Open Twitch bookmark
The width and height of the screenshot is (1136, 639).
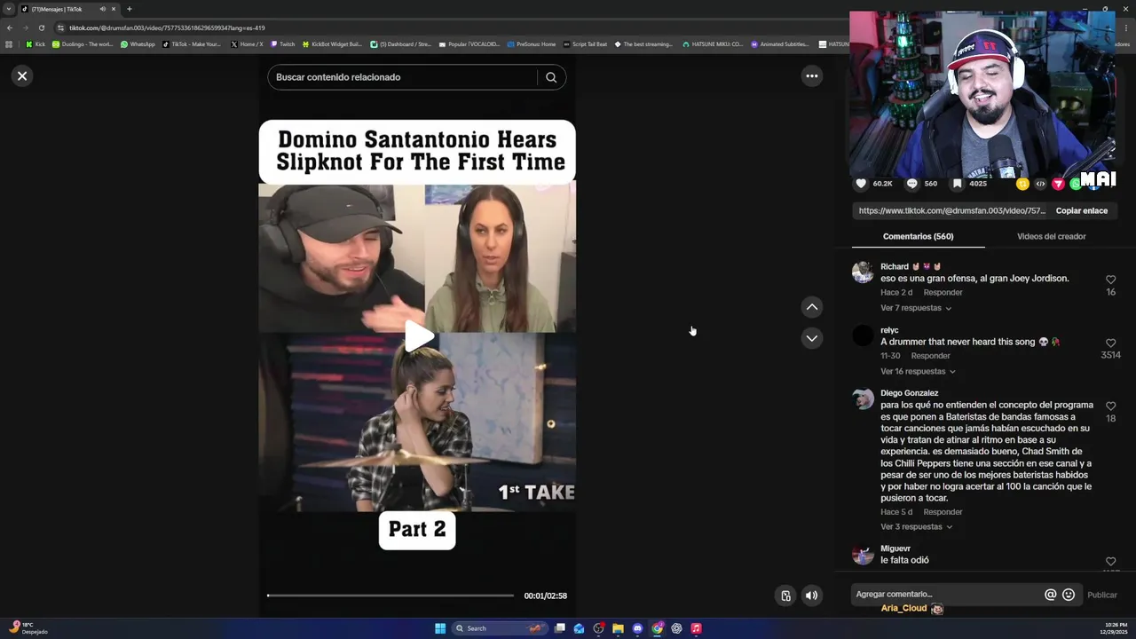point(283,43)
